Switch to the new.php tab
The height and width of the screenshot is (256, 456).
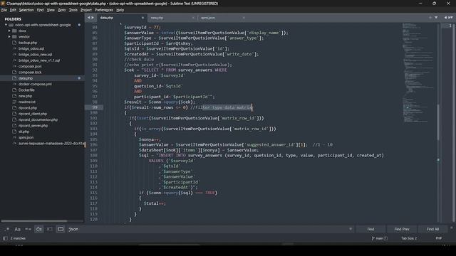(x=172, y=18)
